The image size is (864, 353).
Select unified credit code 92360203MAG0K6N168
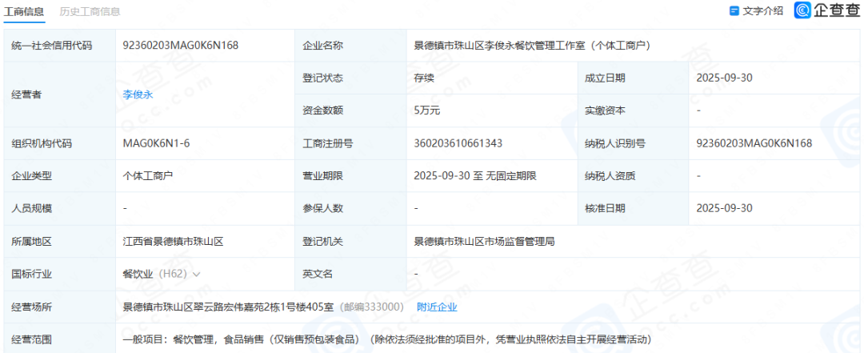click(x=181, y=46)
